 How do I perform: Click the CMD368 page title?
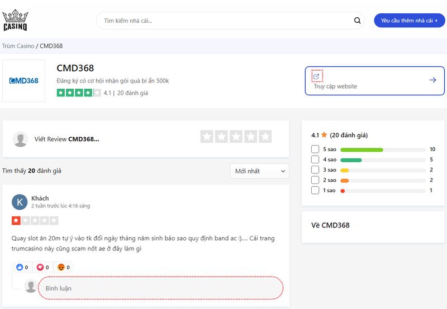(x=75, y=68)
